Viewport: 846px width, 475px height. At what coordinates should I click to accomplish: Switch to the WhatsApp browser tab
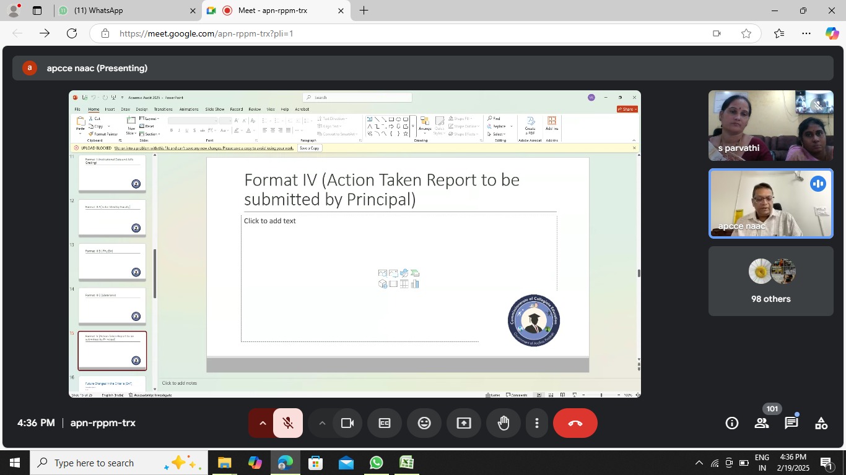(x=124, y=11)
